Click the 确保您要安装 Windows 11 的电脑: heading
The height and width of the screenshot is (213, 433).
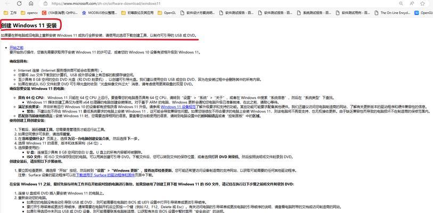(x=37, y=89)
